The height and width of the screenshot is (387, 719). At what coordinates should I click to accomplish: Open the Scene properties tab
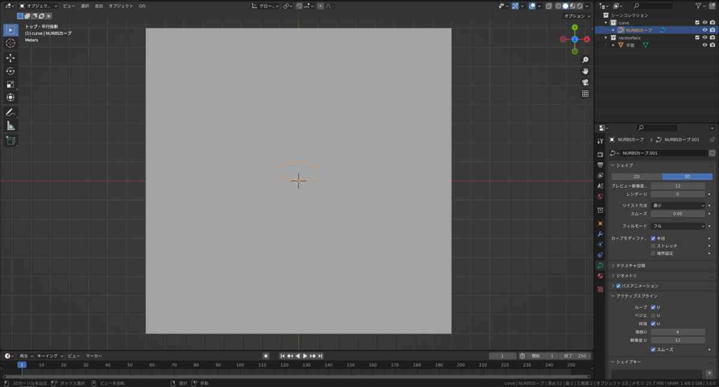(600, 186)
